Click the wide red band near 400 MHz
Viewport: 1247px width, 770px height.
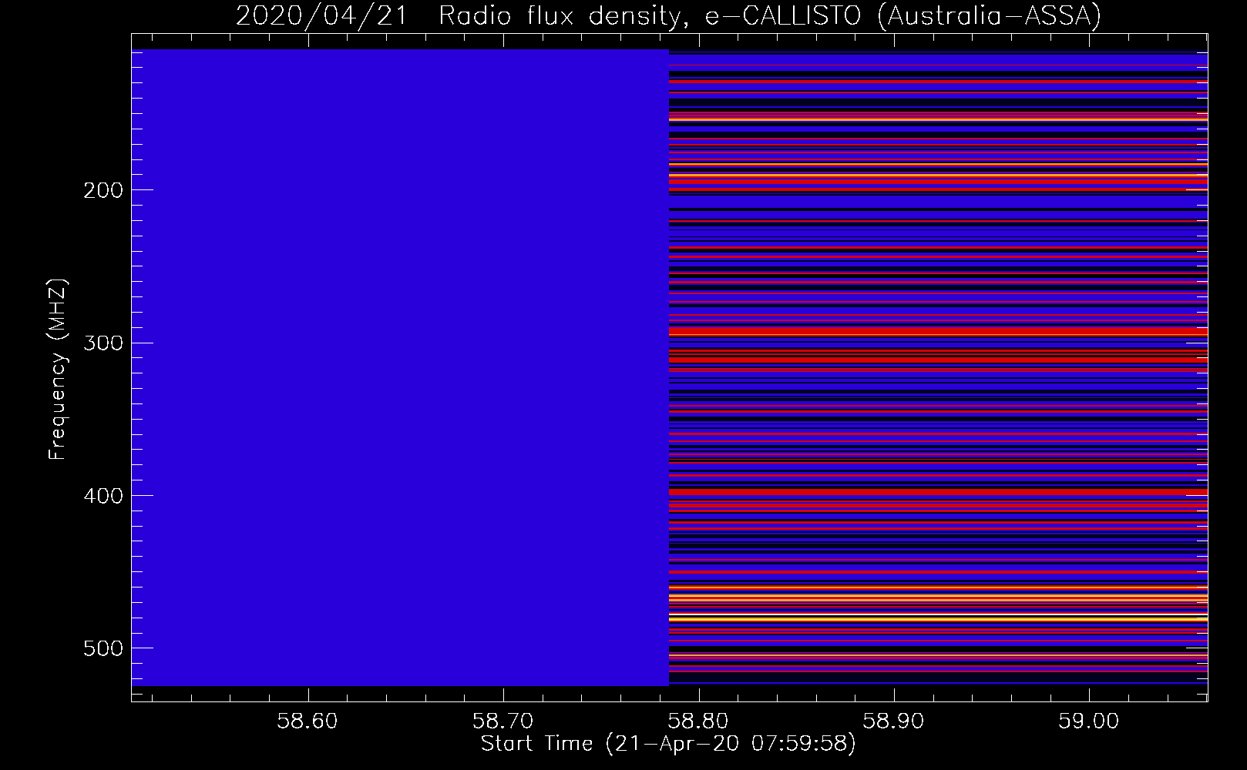(938, 492)
